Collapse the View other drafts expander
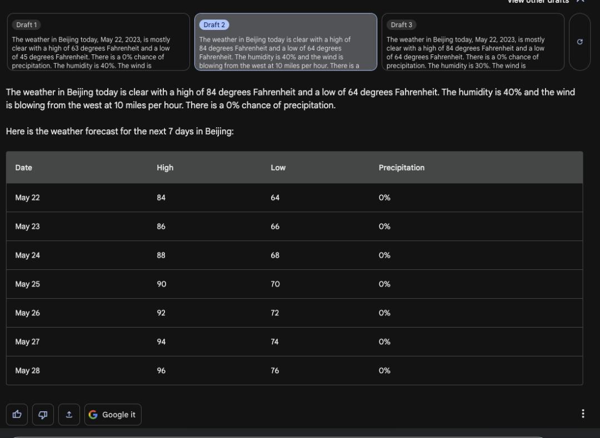Image resolution: width=600 pixels, height=438 pixels. (x=546, y=2)
